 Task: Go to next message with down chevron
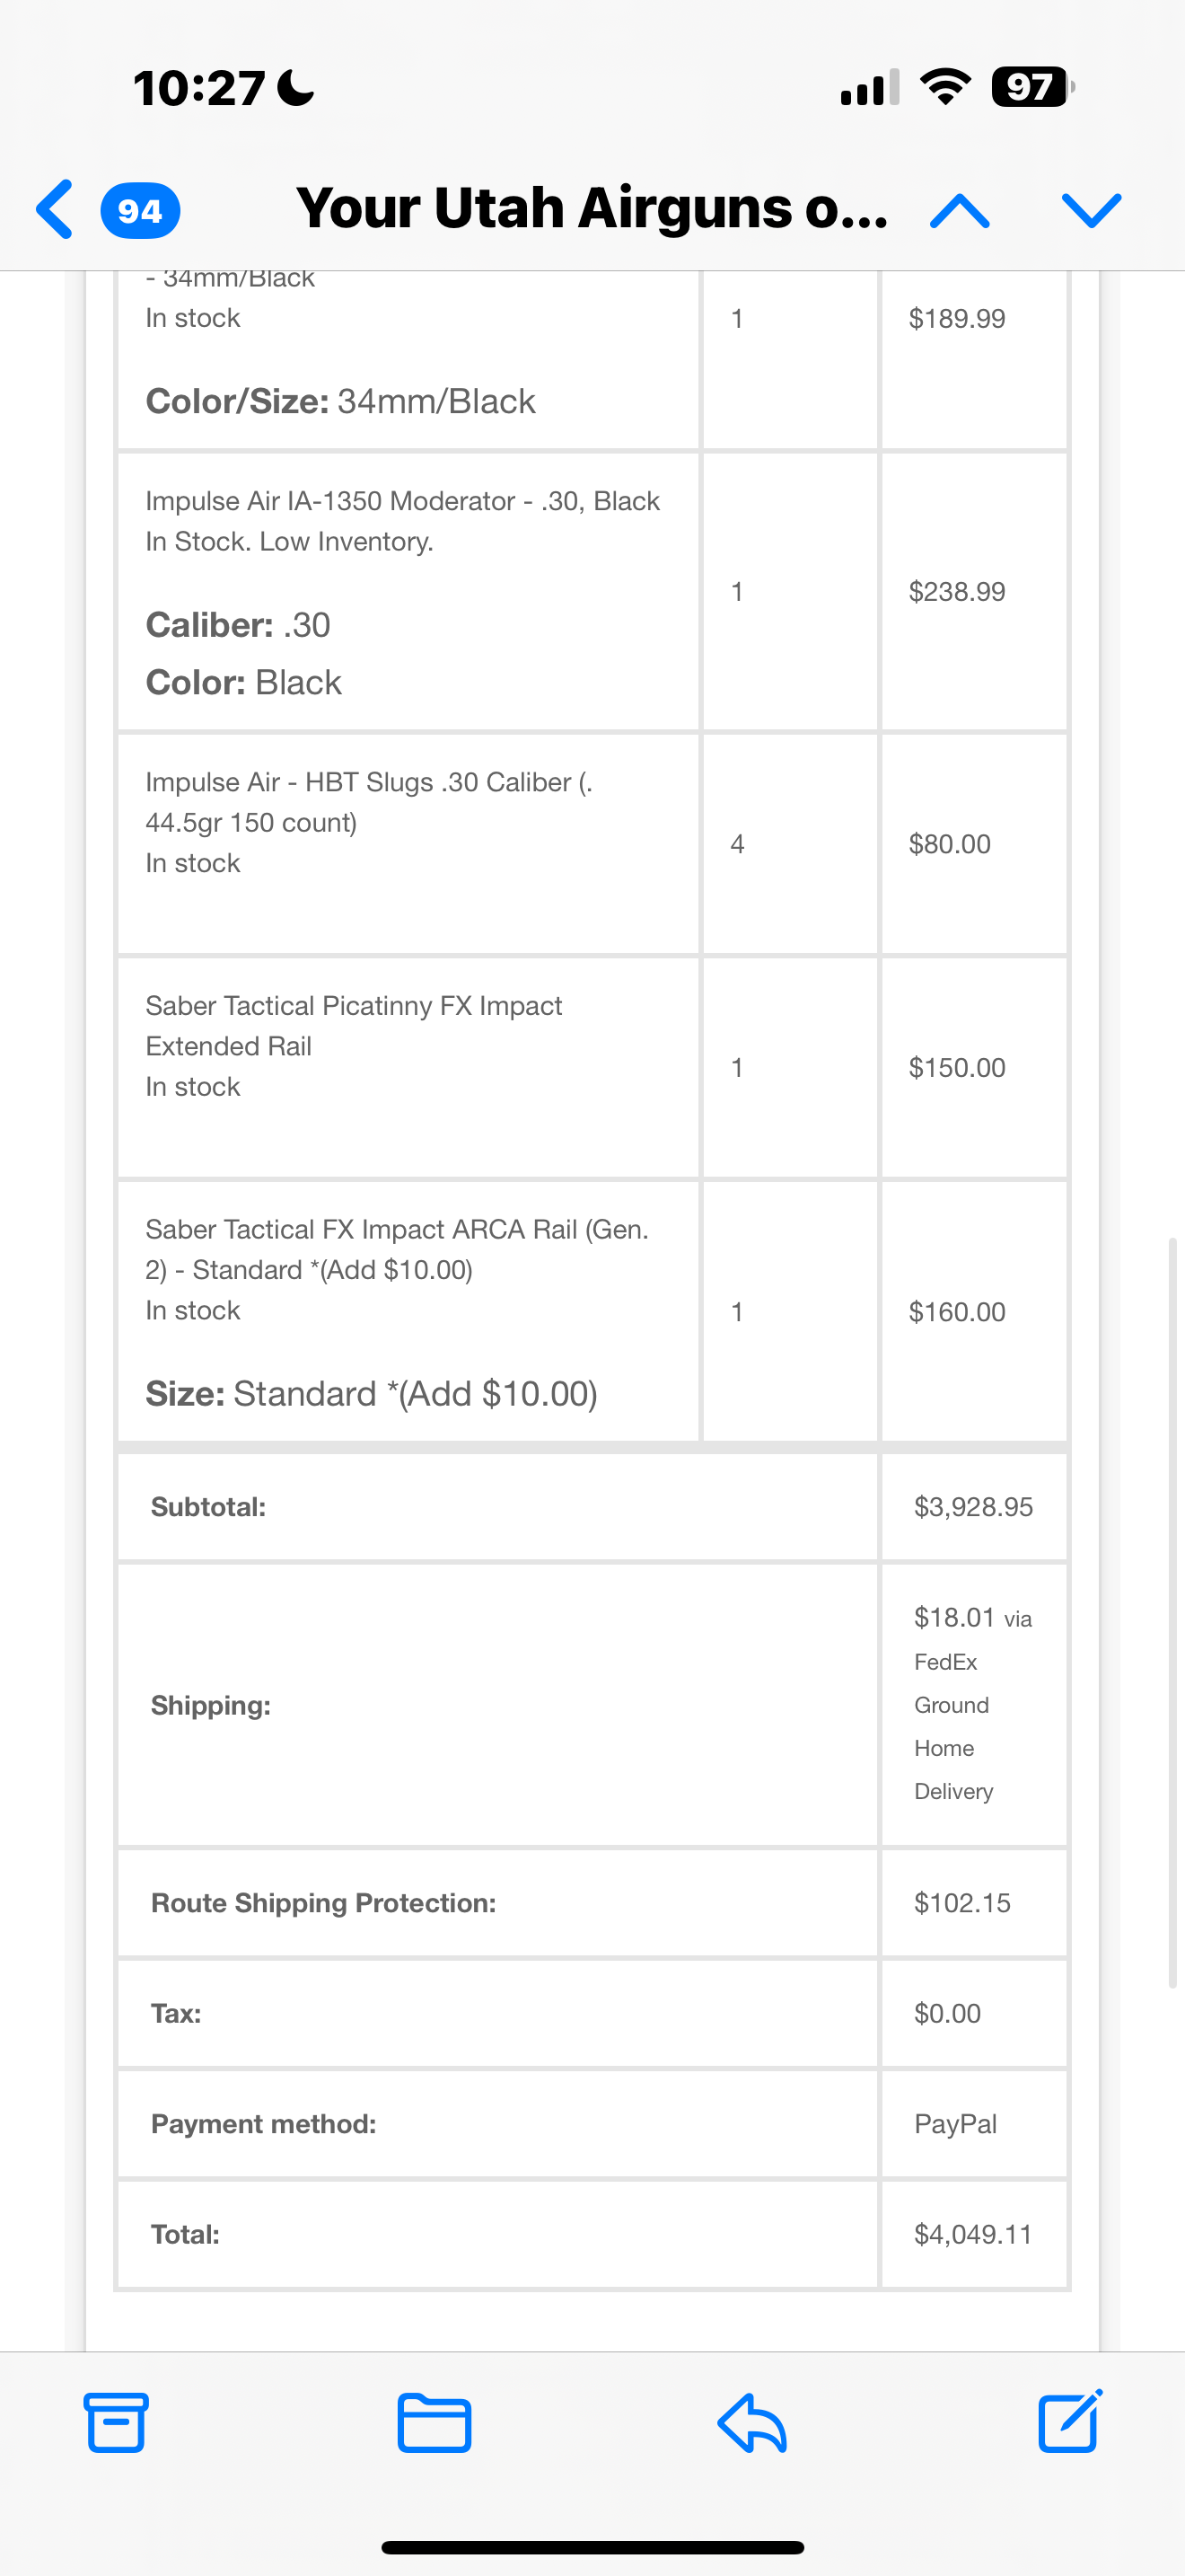pyautogui.click(x=1091, y=211)
